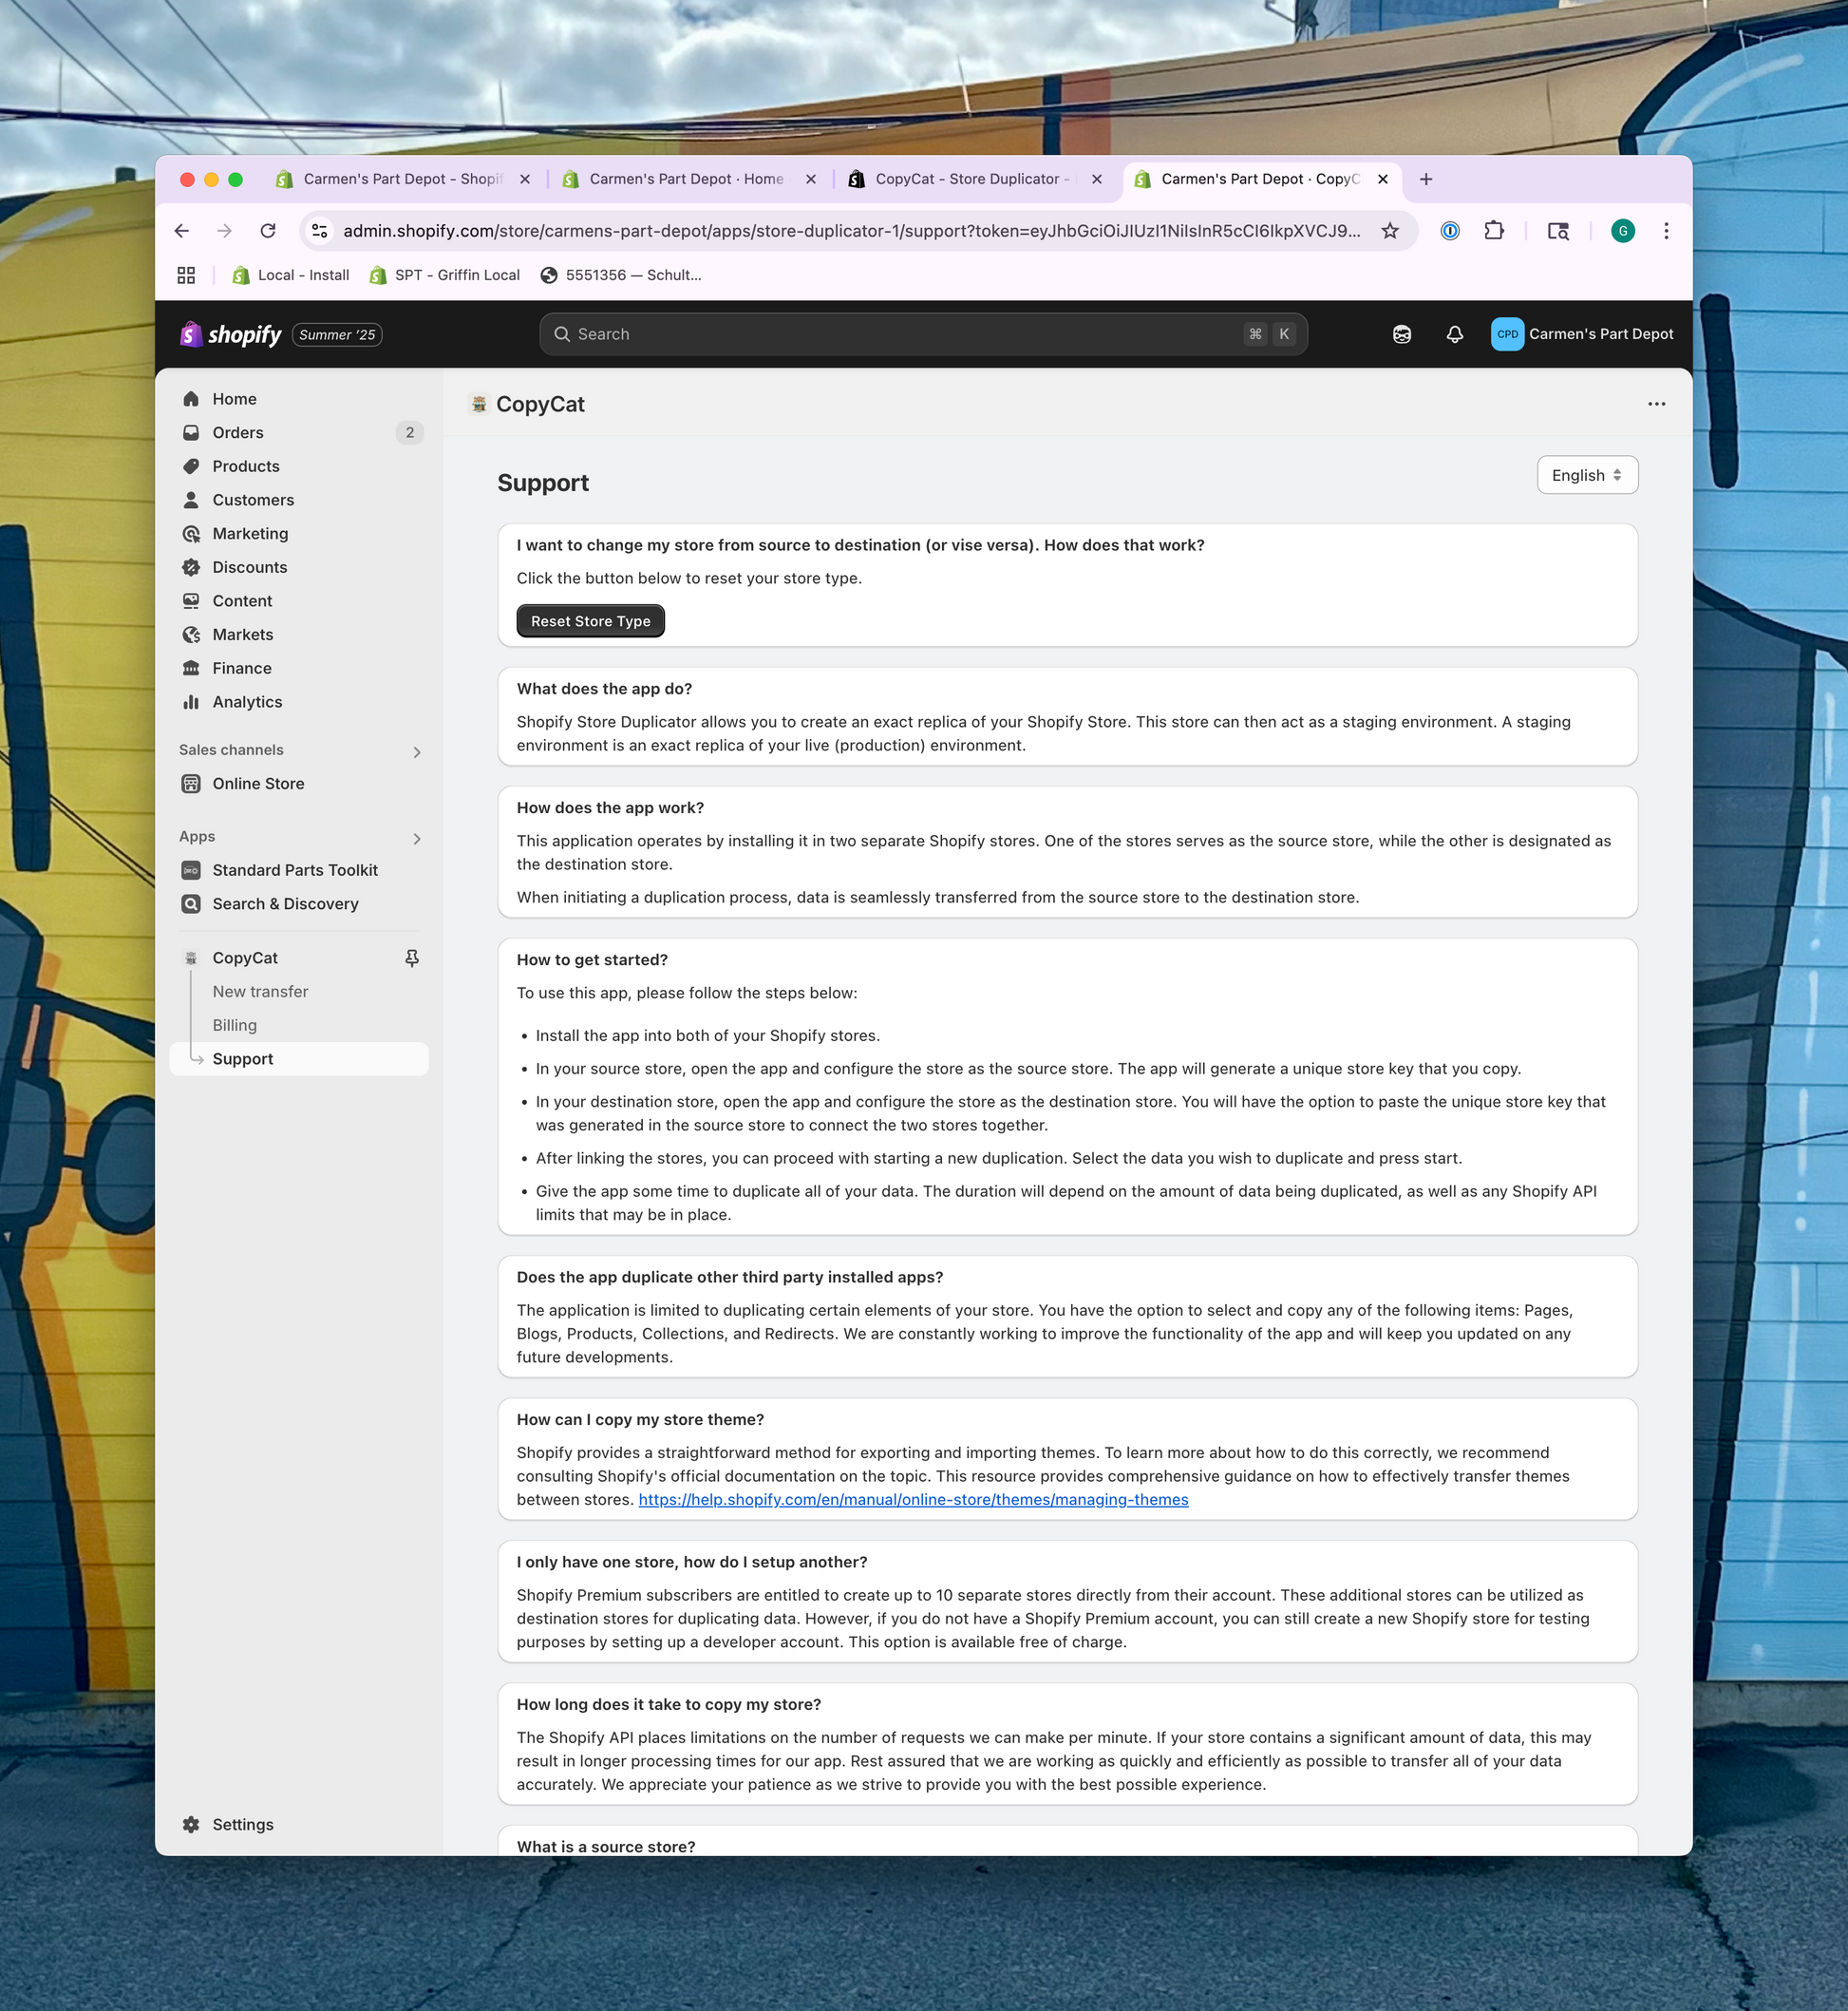Click 'How long does it take to copy my store?'
Image resolution: width=1848 pixels, height=2011 pixels.
coord(668,1705)
